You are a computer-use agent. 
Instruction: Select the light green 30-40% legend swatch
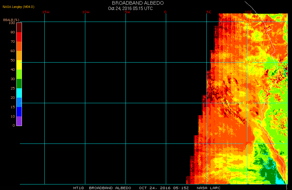[x=19, y=74]
